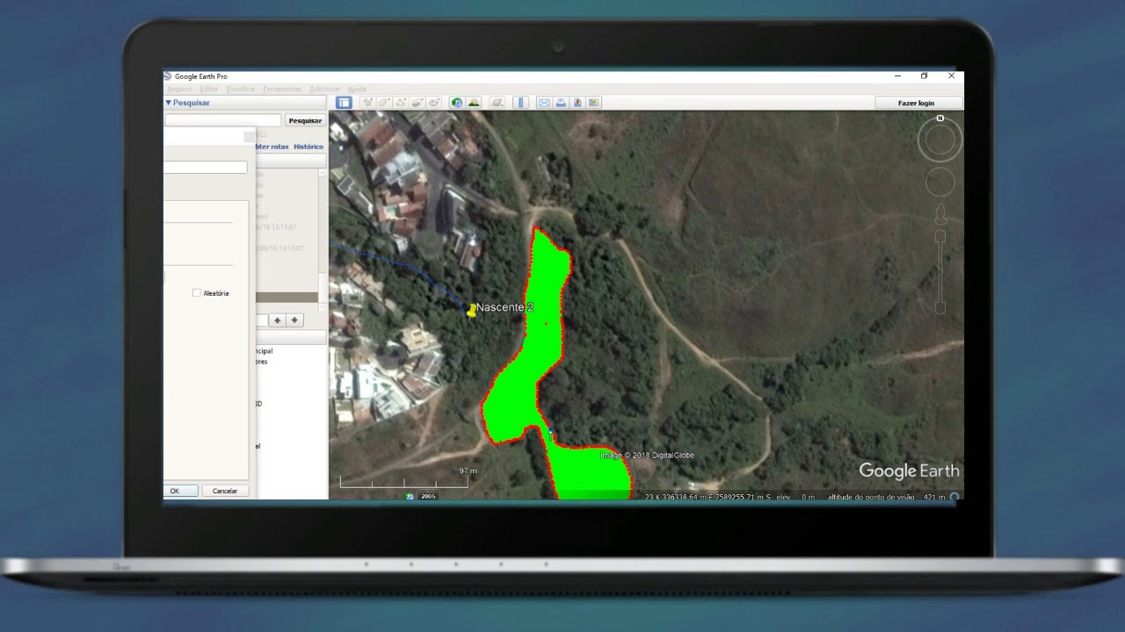This screenshot has height=632, width=1125.
Task: Select the Record a Tour toolbar icon
Action: [x=433, y=103]
